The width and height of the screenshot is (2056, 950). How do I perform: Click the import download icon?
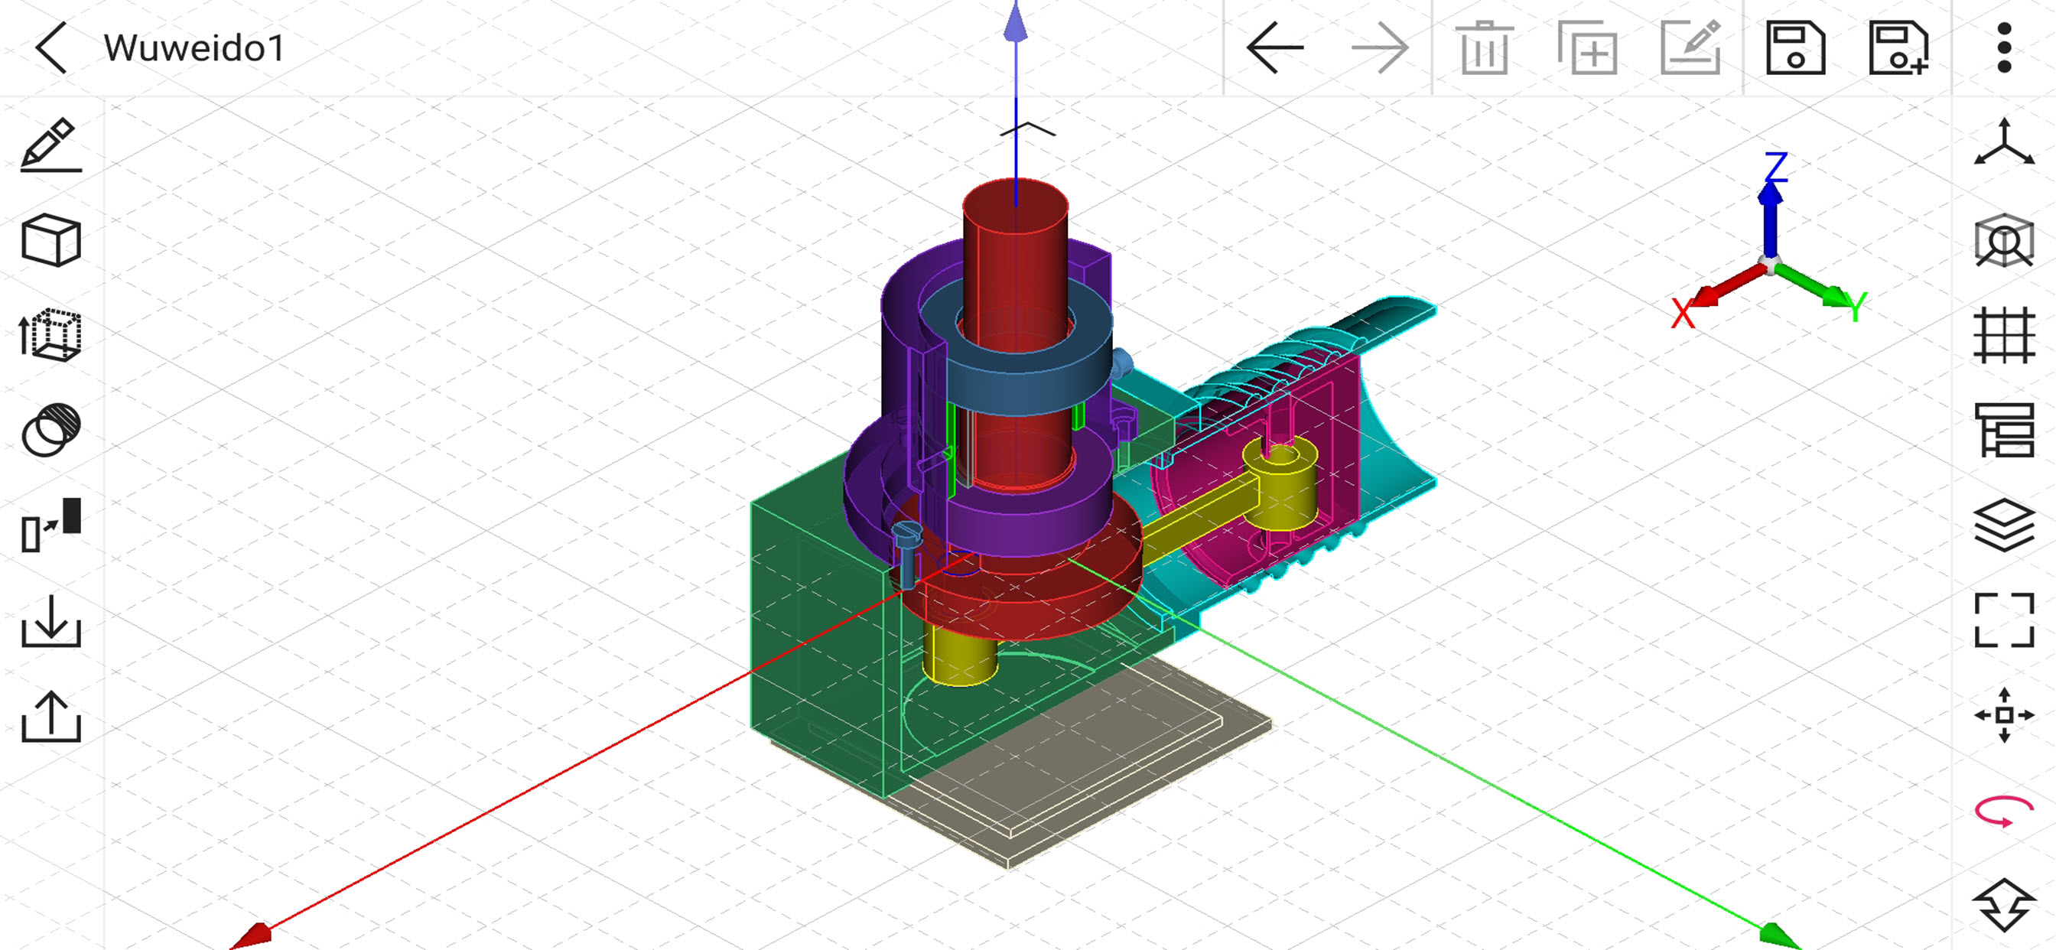coord(51,620)
